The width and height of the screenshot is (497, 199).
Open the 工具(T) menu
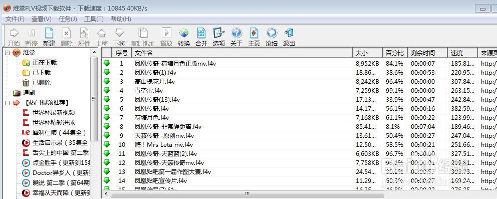94,19
